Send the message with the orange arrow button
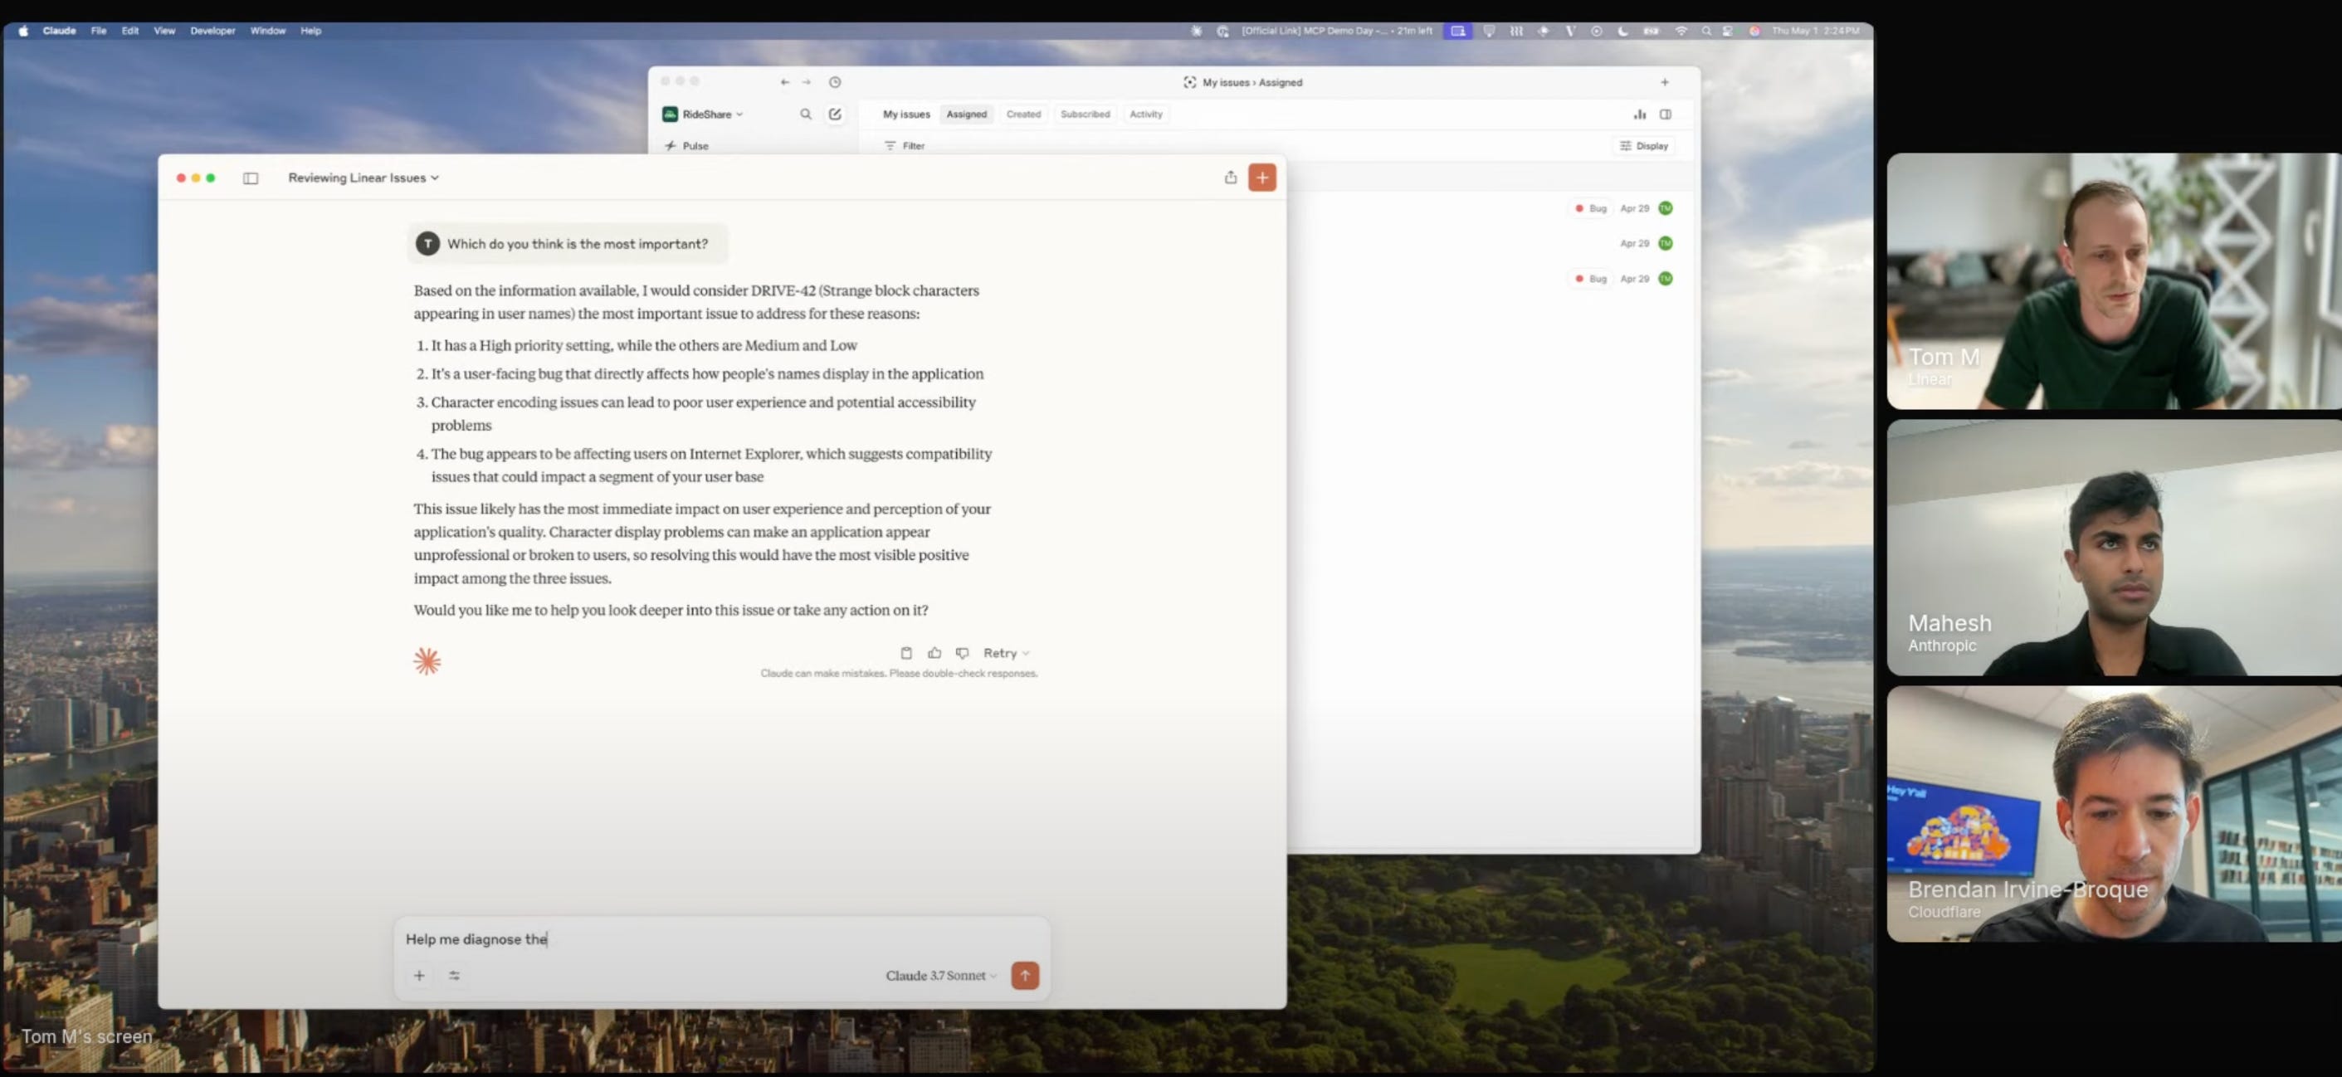 point(1025,975)
